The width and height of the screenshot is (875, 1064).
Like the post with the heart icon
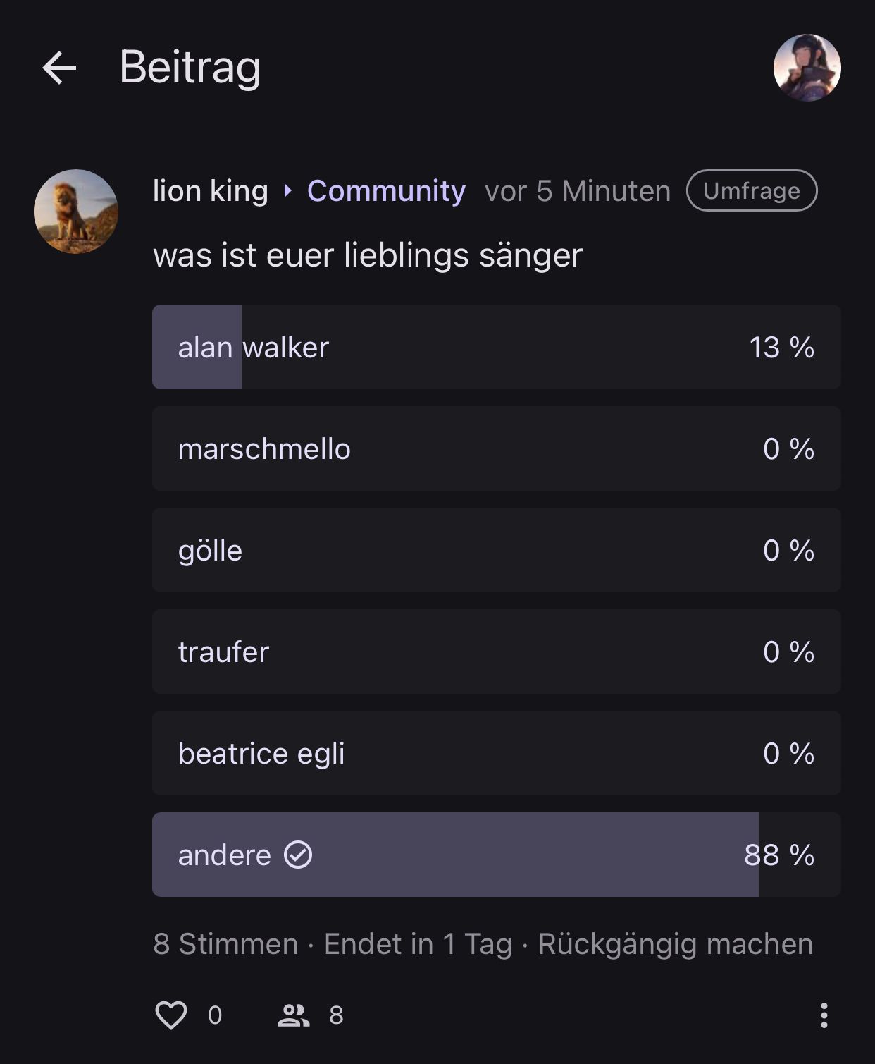tap(171, 1015)
